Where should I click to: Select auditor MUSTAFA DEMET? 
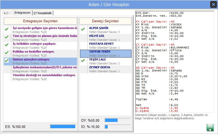point(106,46)
